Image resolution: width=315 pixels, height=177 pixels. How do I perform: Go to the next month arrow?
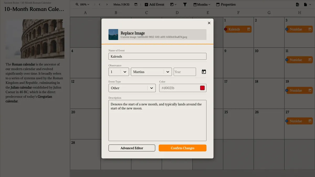tap(107, 4)
